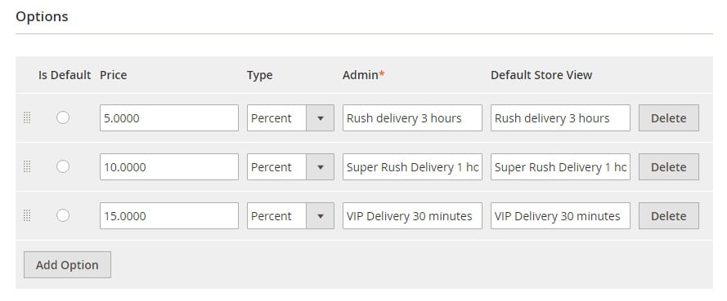
Task: Select Default Store View field for VIP Delivery
Action: click(560, 215)
